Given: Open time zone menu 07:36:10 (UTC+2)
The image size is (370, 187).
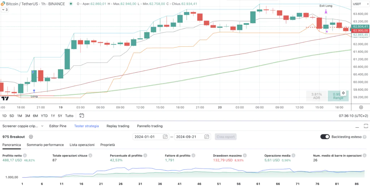Looking at the screenshot, I should [x=353, y=116].
